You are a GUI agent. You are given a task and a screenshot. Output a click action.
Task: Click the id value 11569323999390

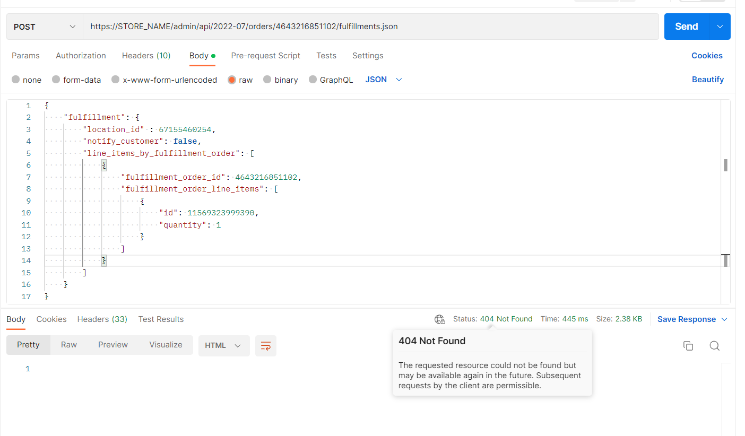(x=221, y=213)
